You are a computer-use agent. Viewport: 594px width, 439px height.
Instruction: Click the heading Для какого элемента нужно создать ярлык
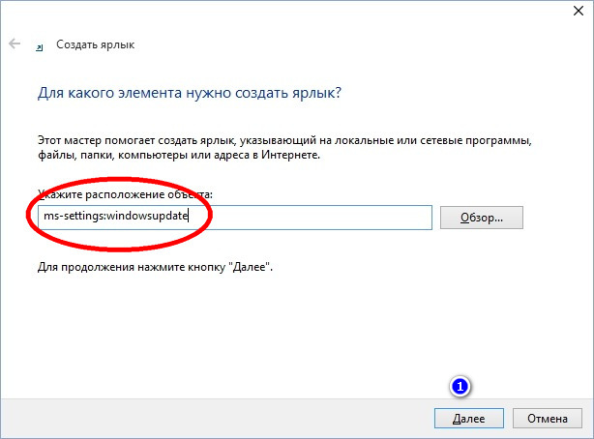point(190,93)
